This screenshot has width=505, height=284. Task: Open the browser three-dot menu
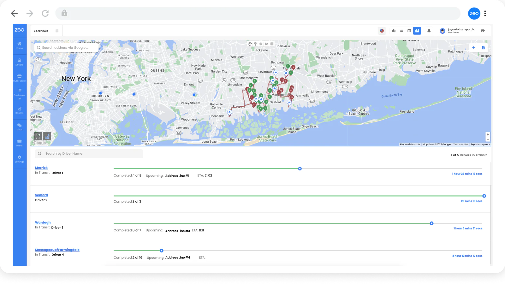point(485,13)
